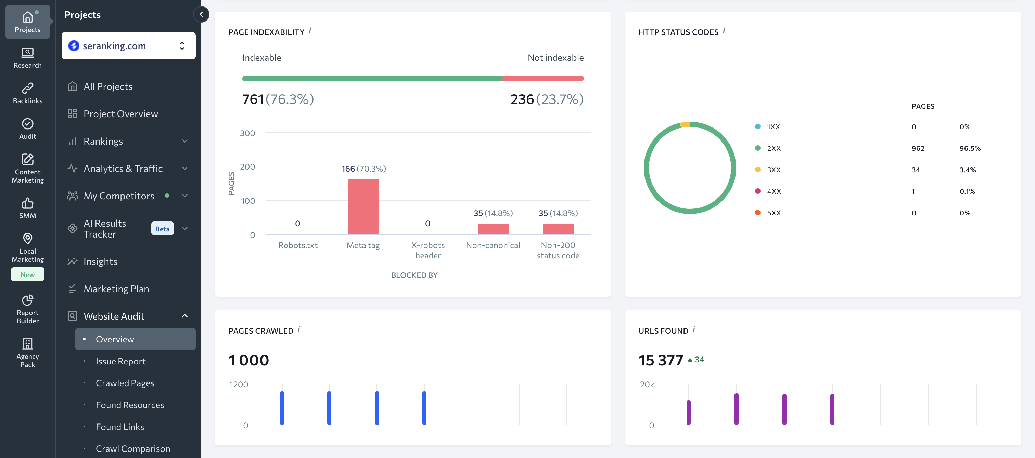
Task: Collapse sidebar with the arrow button
Action: click(x=201, y=14)
